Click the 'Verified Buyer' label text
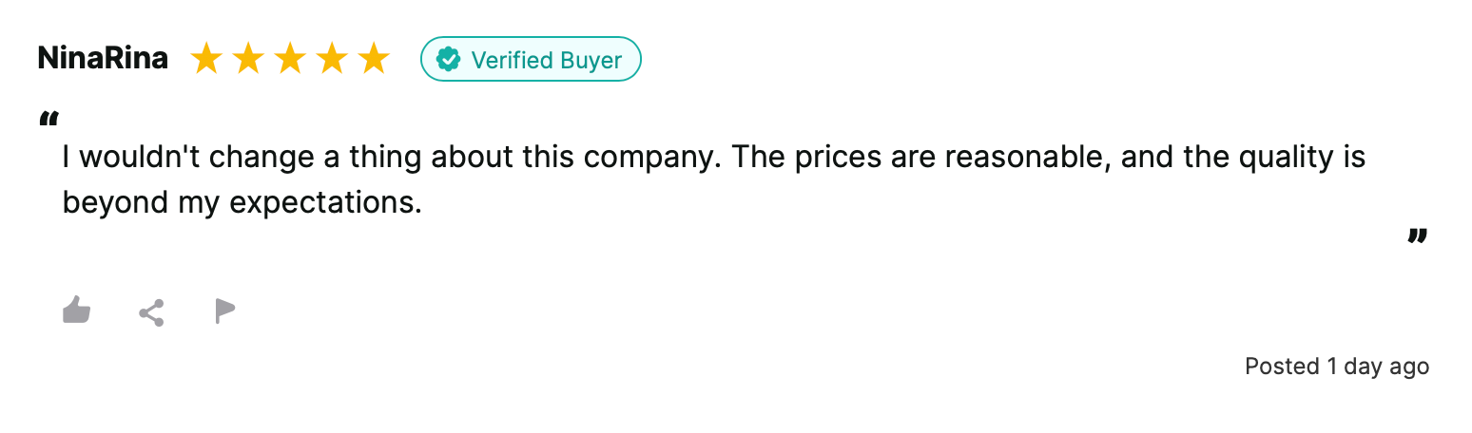Screen dimensions: 1472x433 click(547, 60)
